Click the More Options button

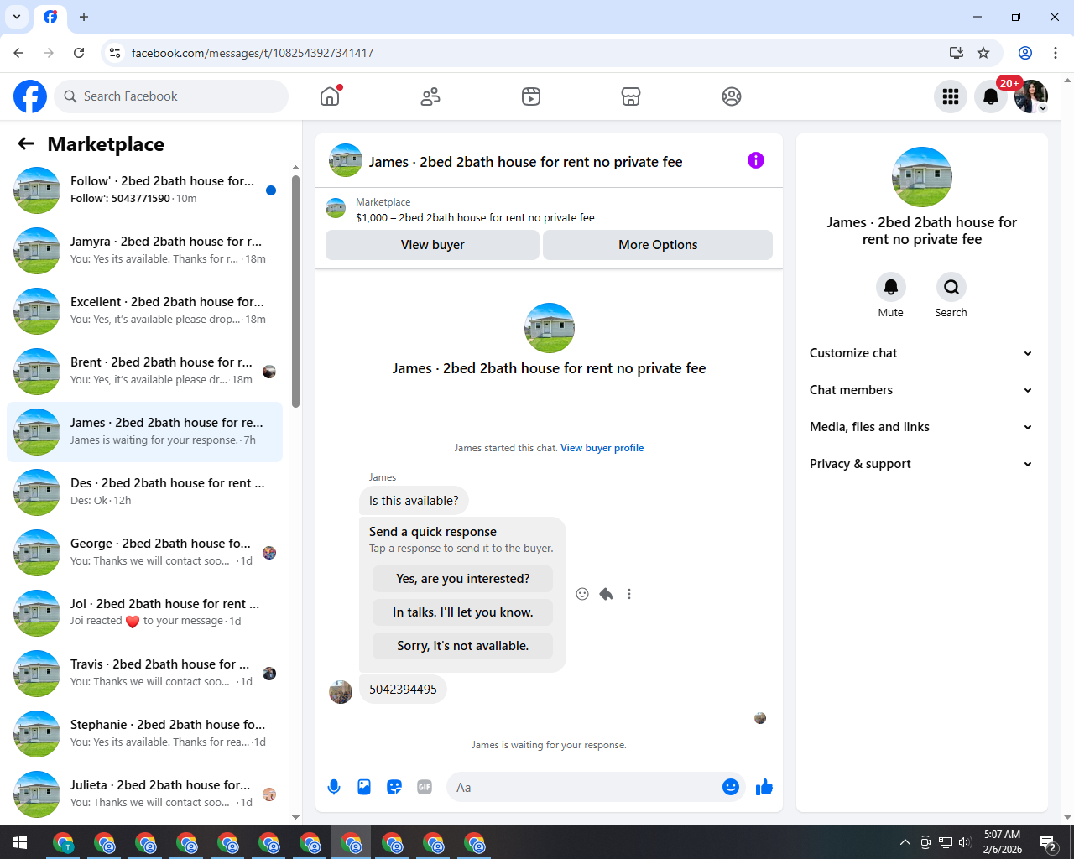click(658, 245)
